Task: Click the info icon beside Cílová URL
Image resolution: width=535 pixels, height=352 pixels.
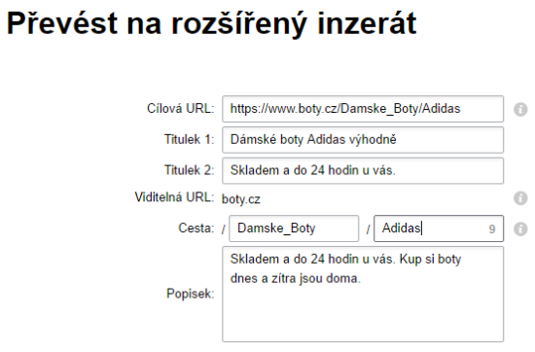Action: pos(520,110)
